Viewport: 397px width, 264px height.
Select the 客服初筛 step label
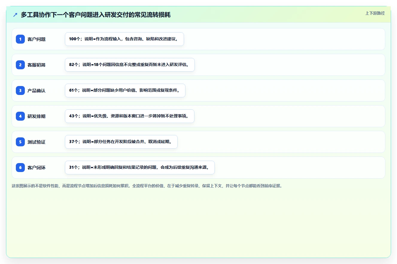coord(36,65)
